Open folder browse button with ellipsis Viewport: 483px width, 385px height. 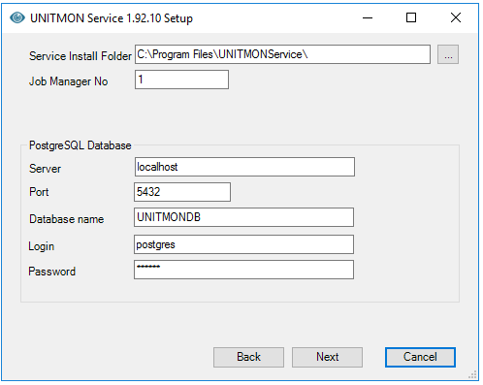[448, 54]
